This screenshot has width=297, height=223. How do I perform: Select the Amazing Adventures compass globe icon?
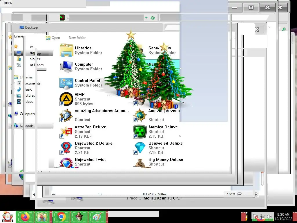pyautogui.click(x=140, y=115)
